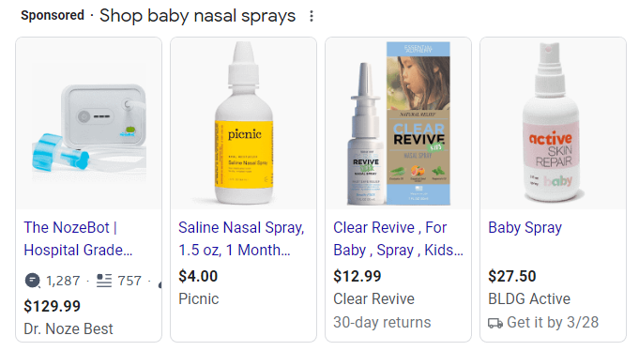
Task: Open the 'Baby Spray' product link
Action: (525, 227)
